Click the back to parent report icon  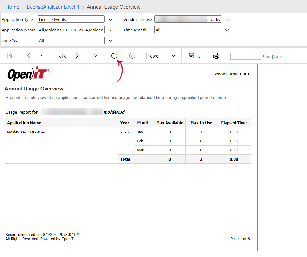[x=132, y=56]
